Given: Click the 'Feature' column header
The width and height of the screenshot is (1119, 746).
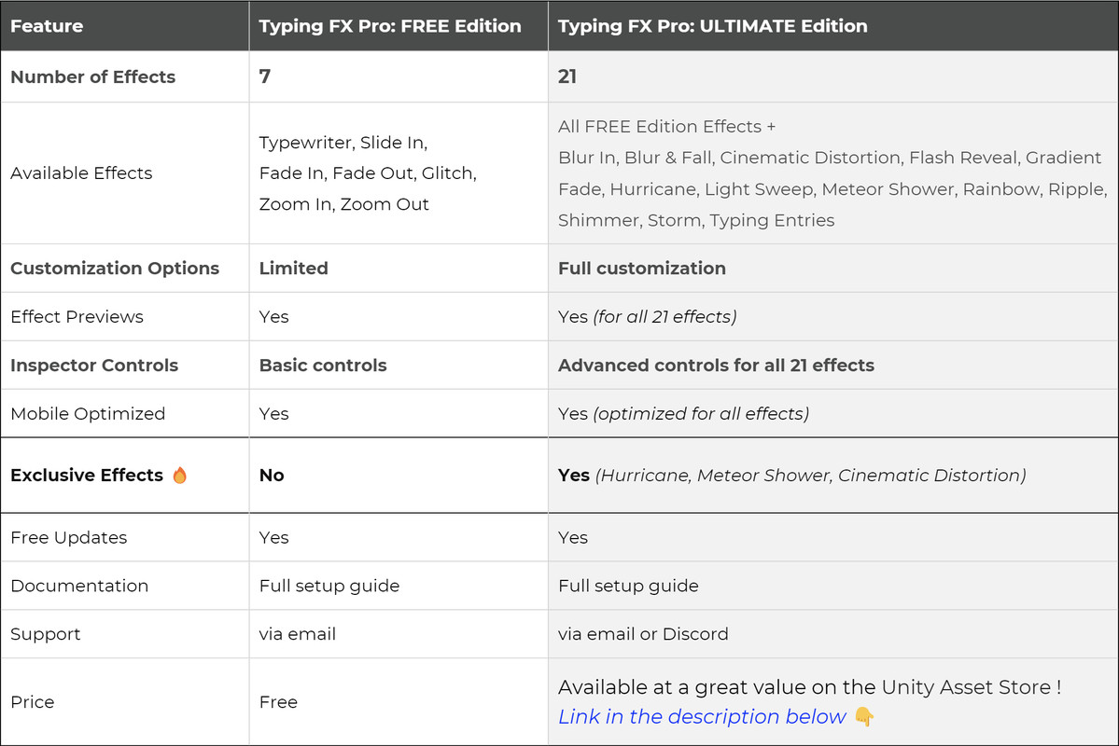Looking at the screenshot, I should pyautogui.click(x=47, y=26).
